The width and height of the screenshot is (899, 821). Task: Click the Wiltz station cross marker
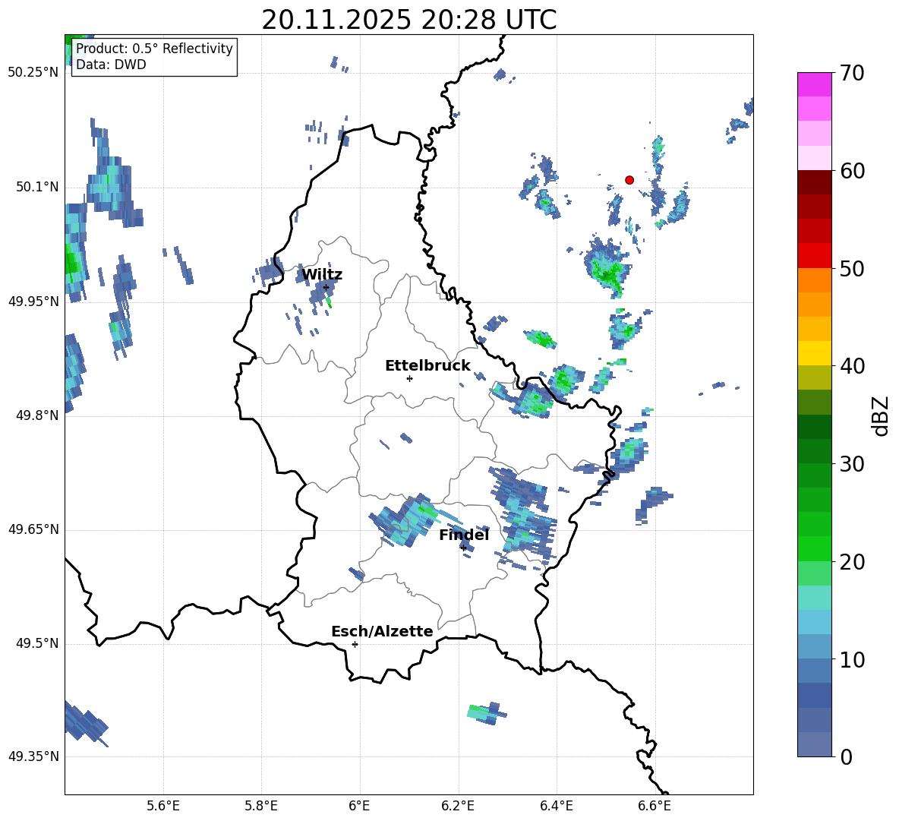pyautogui.click(x=326, y=287)
